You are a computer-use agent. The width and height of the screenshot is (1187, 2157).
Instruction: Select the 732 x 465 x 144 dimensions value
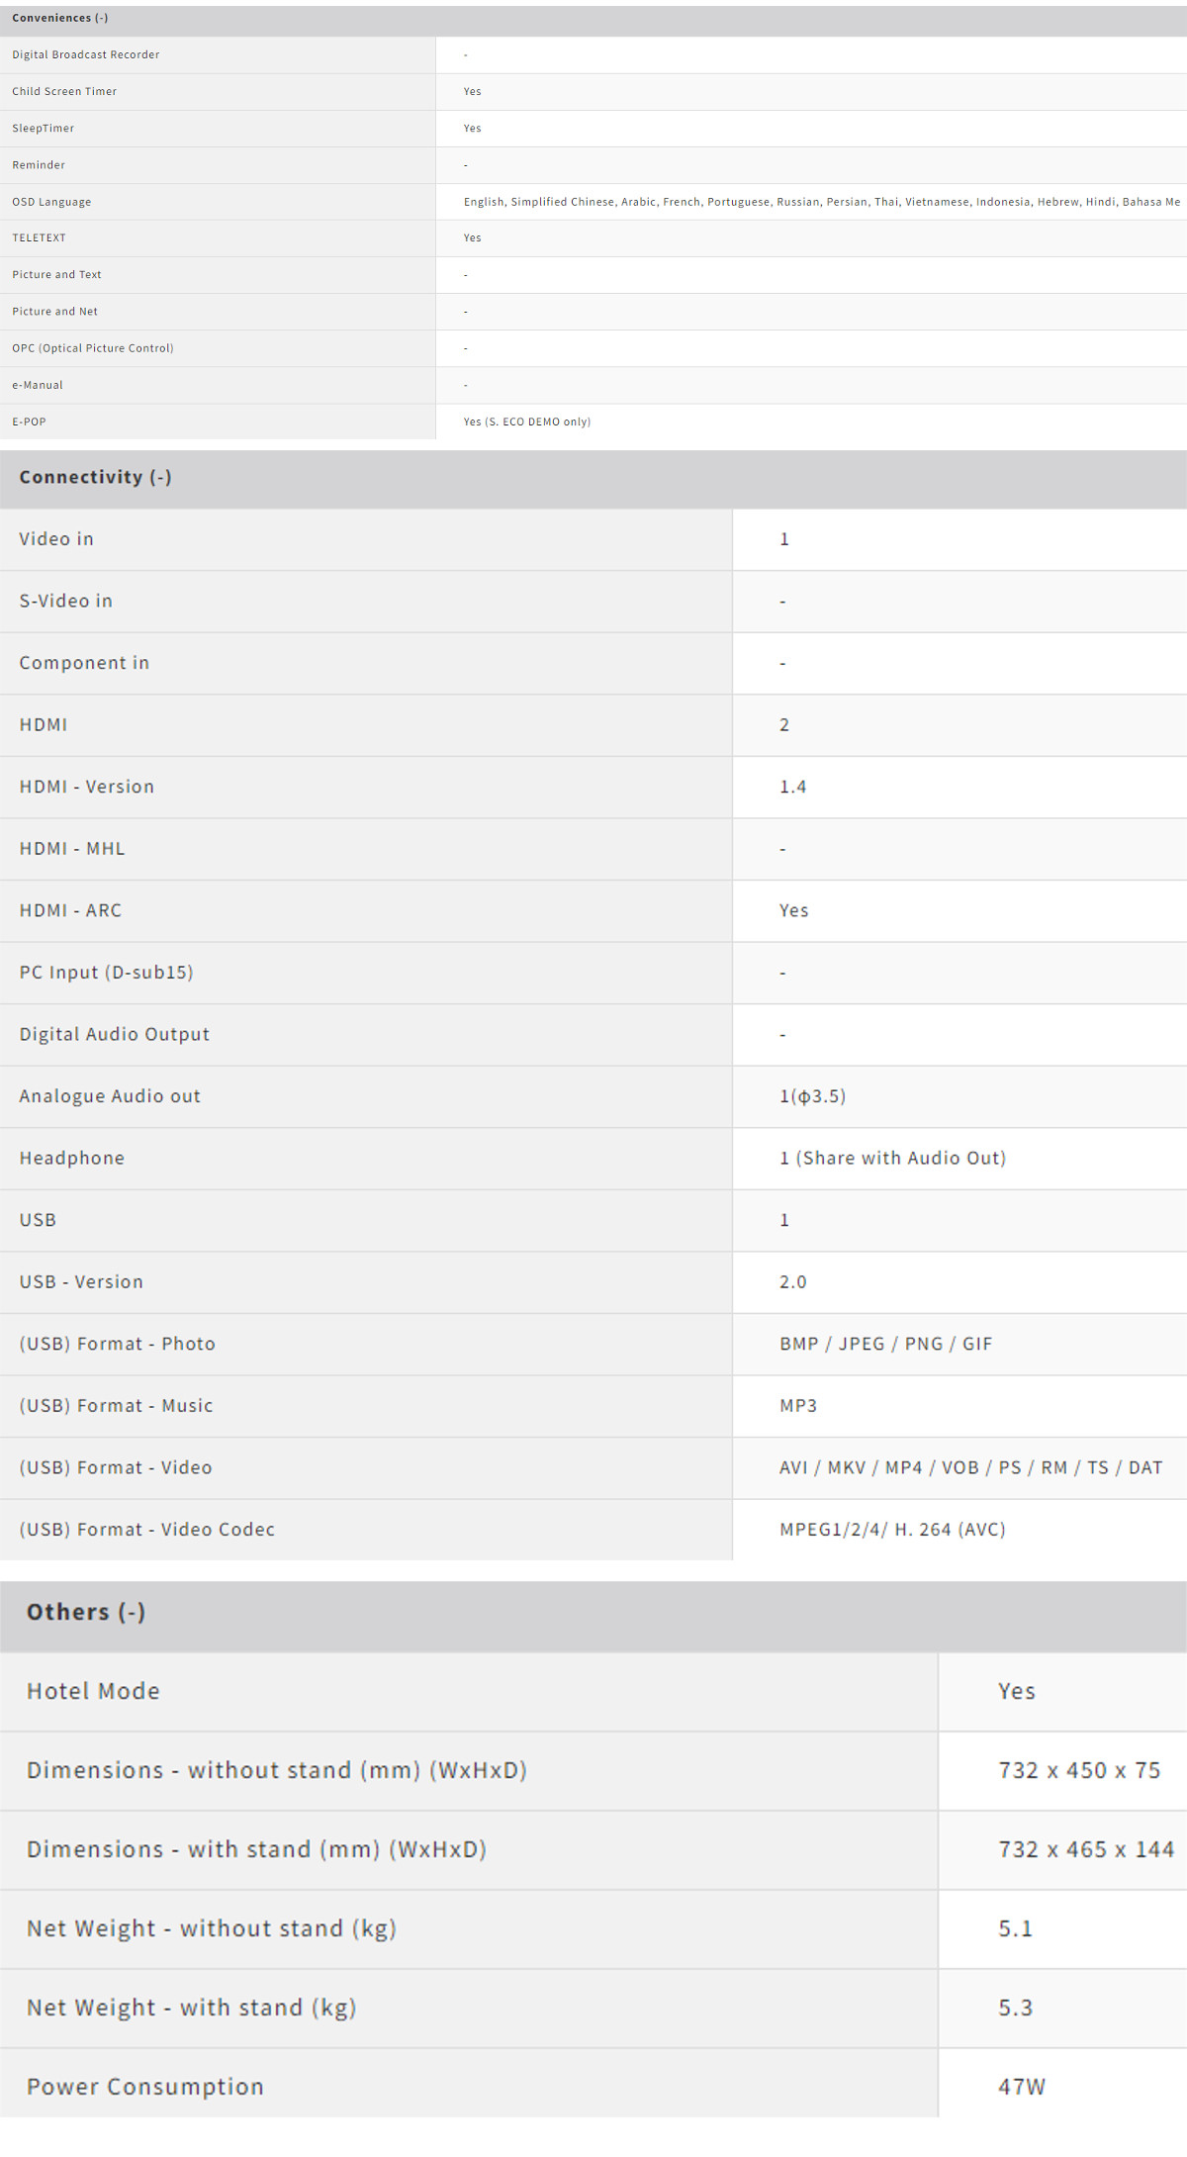[1085, 1849]
